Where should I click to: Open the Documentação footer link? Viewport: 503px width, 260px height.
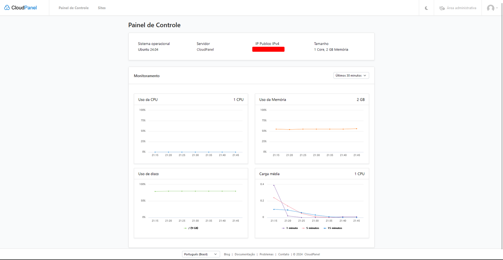pyautogui.click(x=245, y=254)
